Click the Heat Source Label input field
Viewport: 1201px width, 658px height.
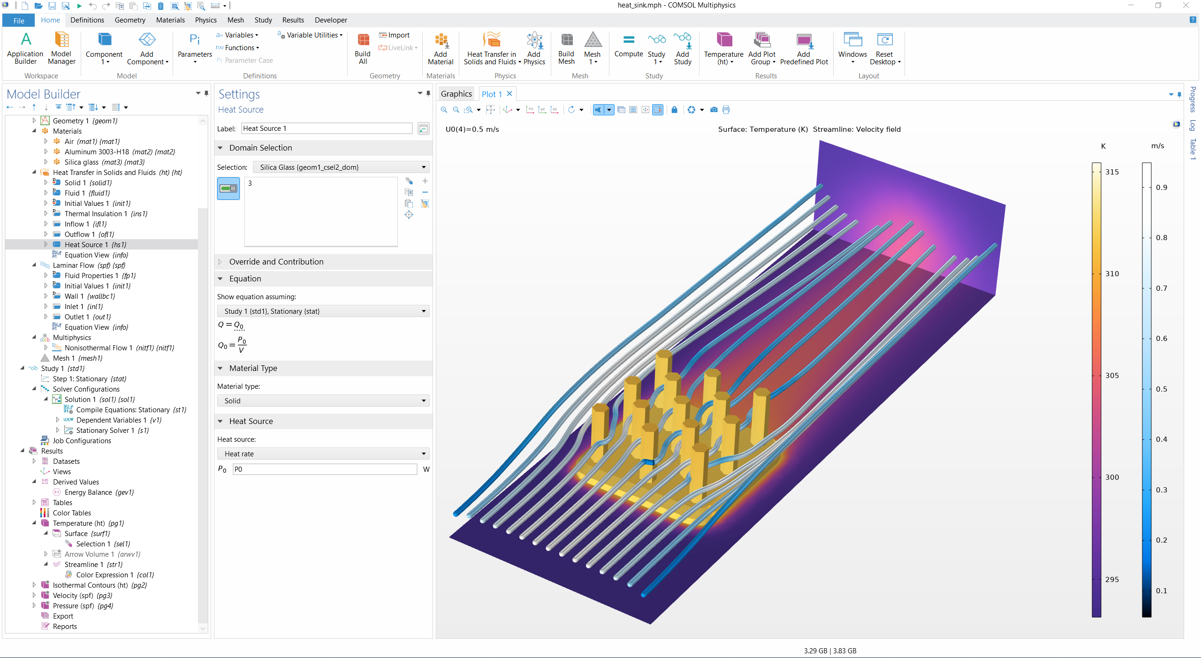pos(327,129)
